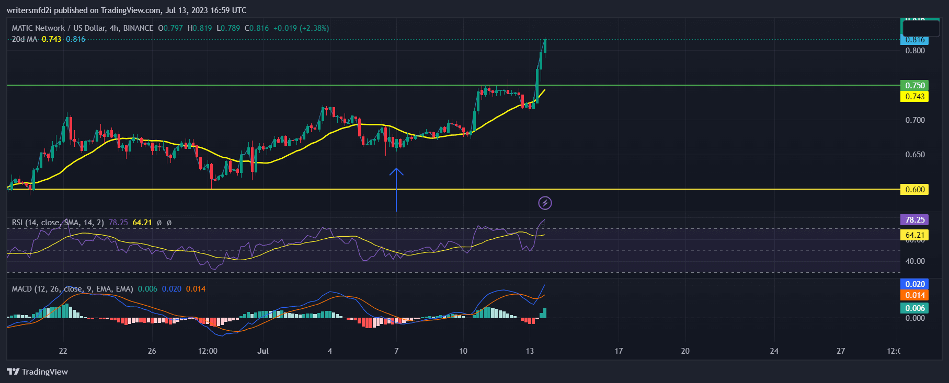The width and height of the screenshot is (949, 383).
Task: Click the 'ø' symbol in RSI legend
Action: click(159, 223)
